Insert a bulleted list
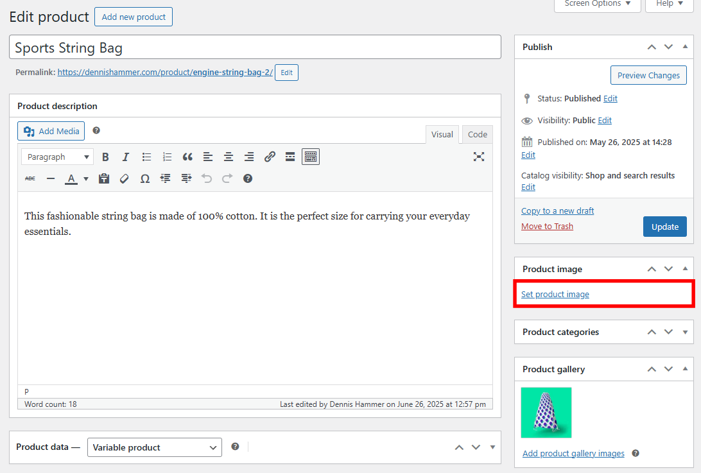The image size is (701, 473). click(146, 156)
